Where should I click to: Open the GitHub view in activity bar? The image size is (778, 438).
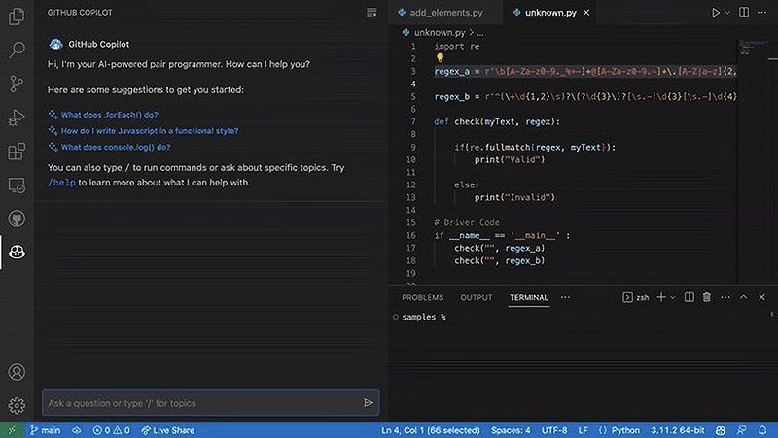[x=17, y=219]
